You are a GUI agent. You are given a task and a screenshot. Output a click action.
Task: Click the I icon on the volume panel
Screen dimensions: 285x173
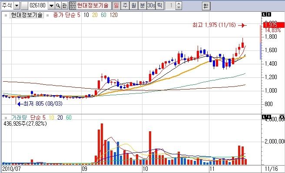[268, 117]
